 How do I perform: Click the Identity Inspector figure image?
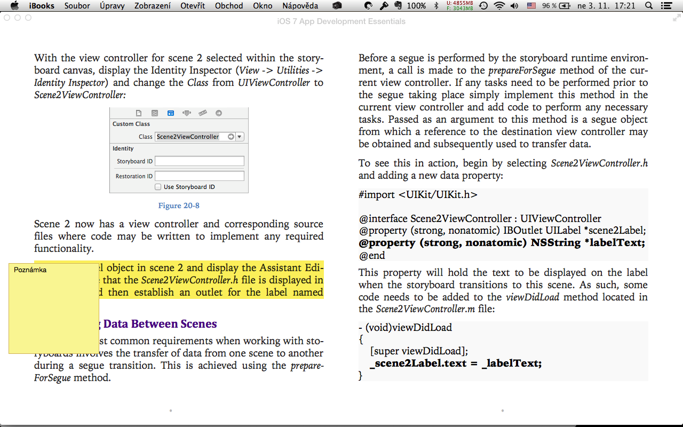pyautogui.click(x=179, y=150)
